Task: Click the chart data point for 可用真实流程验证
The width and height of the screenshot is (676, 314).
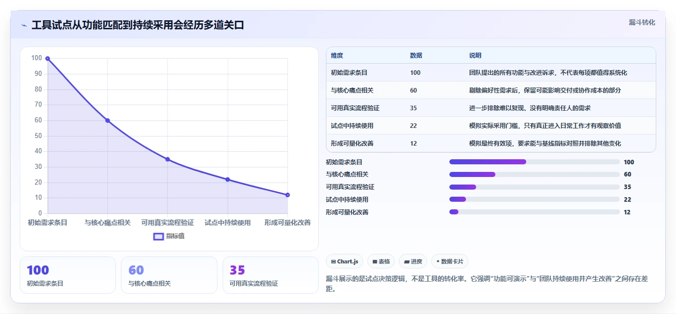Action: 167,159
